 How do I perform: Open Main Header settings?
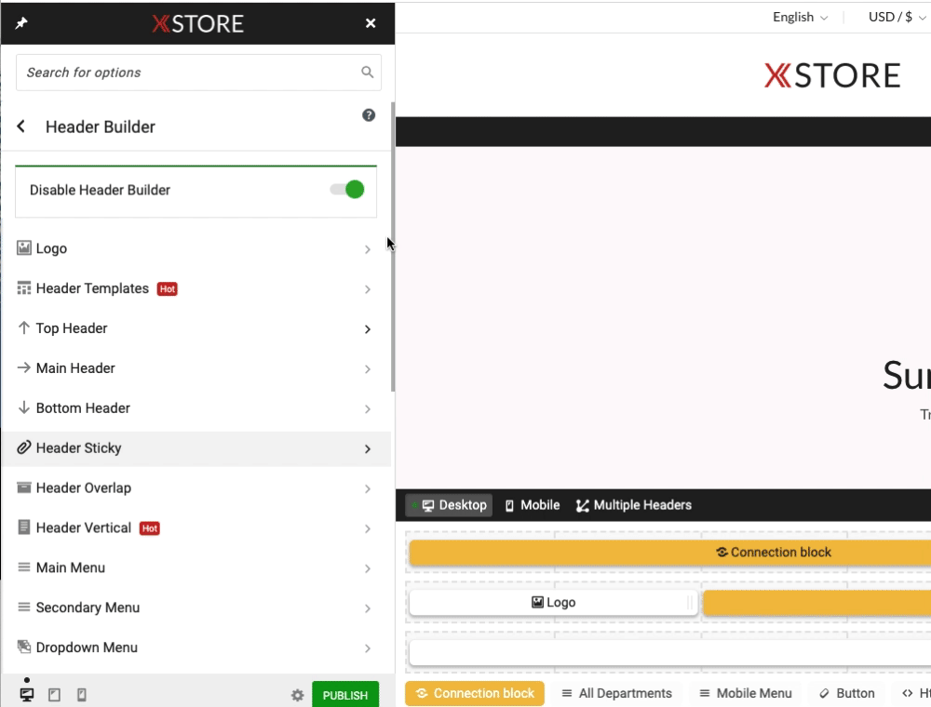[196, 368]
